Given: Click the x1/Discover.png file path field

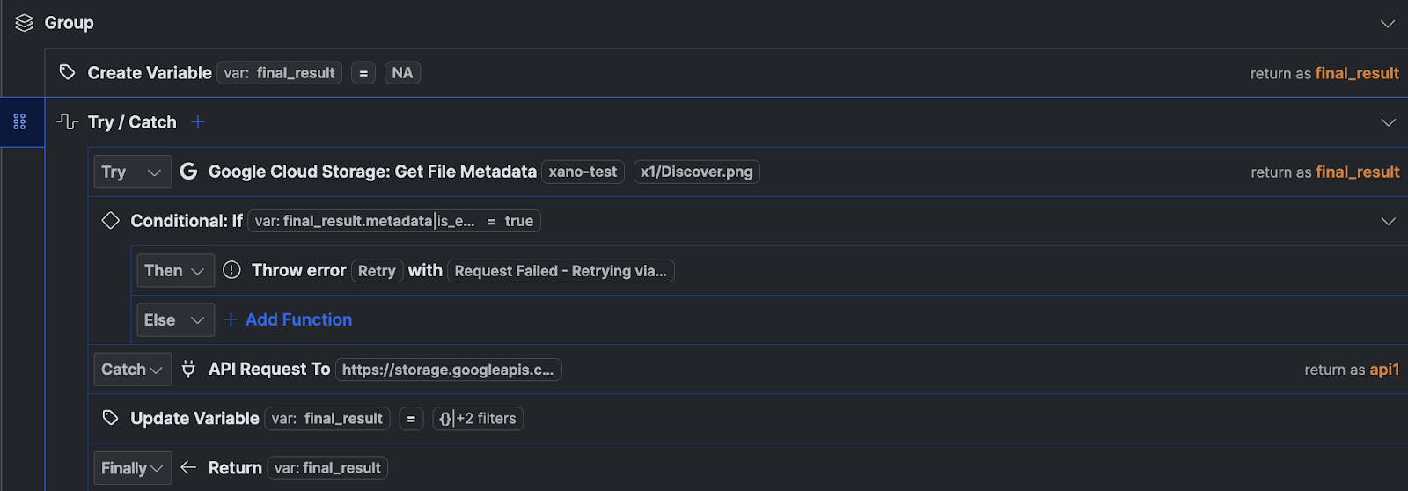Looking at the screenshot, I should pos(696,172).
